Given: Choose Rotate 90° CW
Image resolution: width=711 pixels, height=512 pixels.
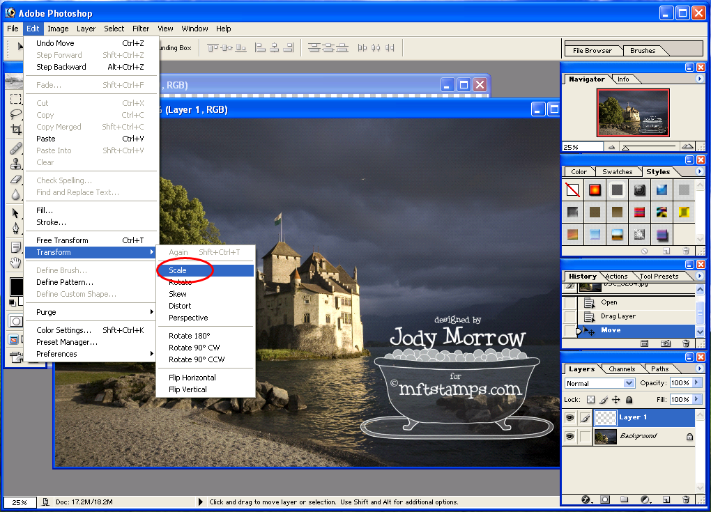Looking at the screenshot, I should pyautogui.click(x=205, y=348).
